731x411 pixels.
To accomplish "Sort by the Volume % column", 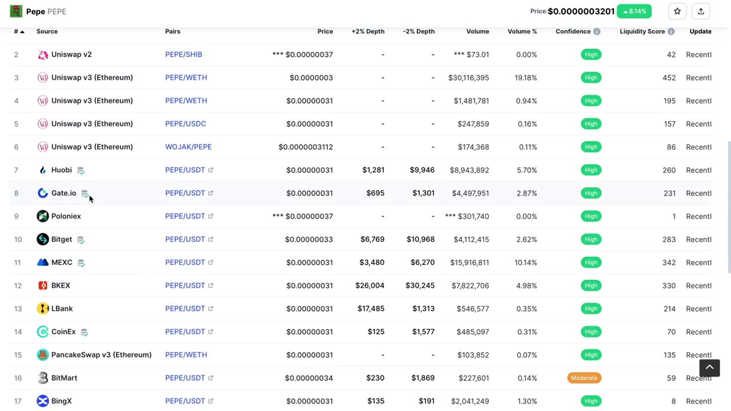I will (522, 31).
